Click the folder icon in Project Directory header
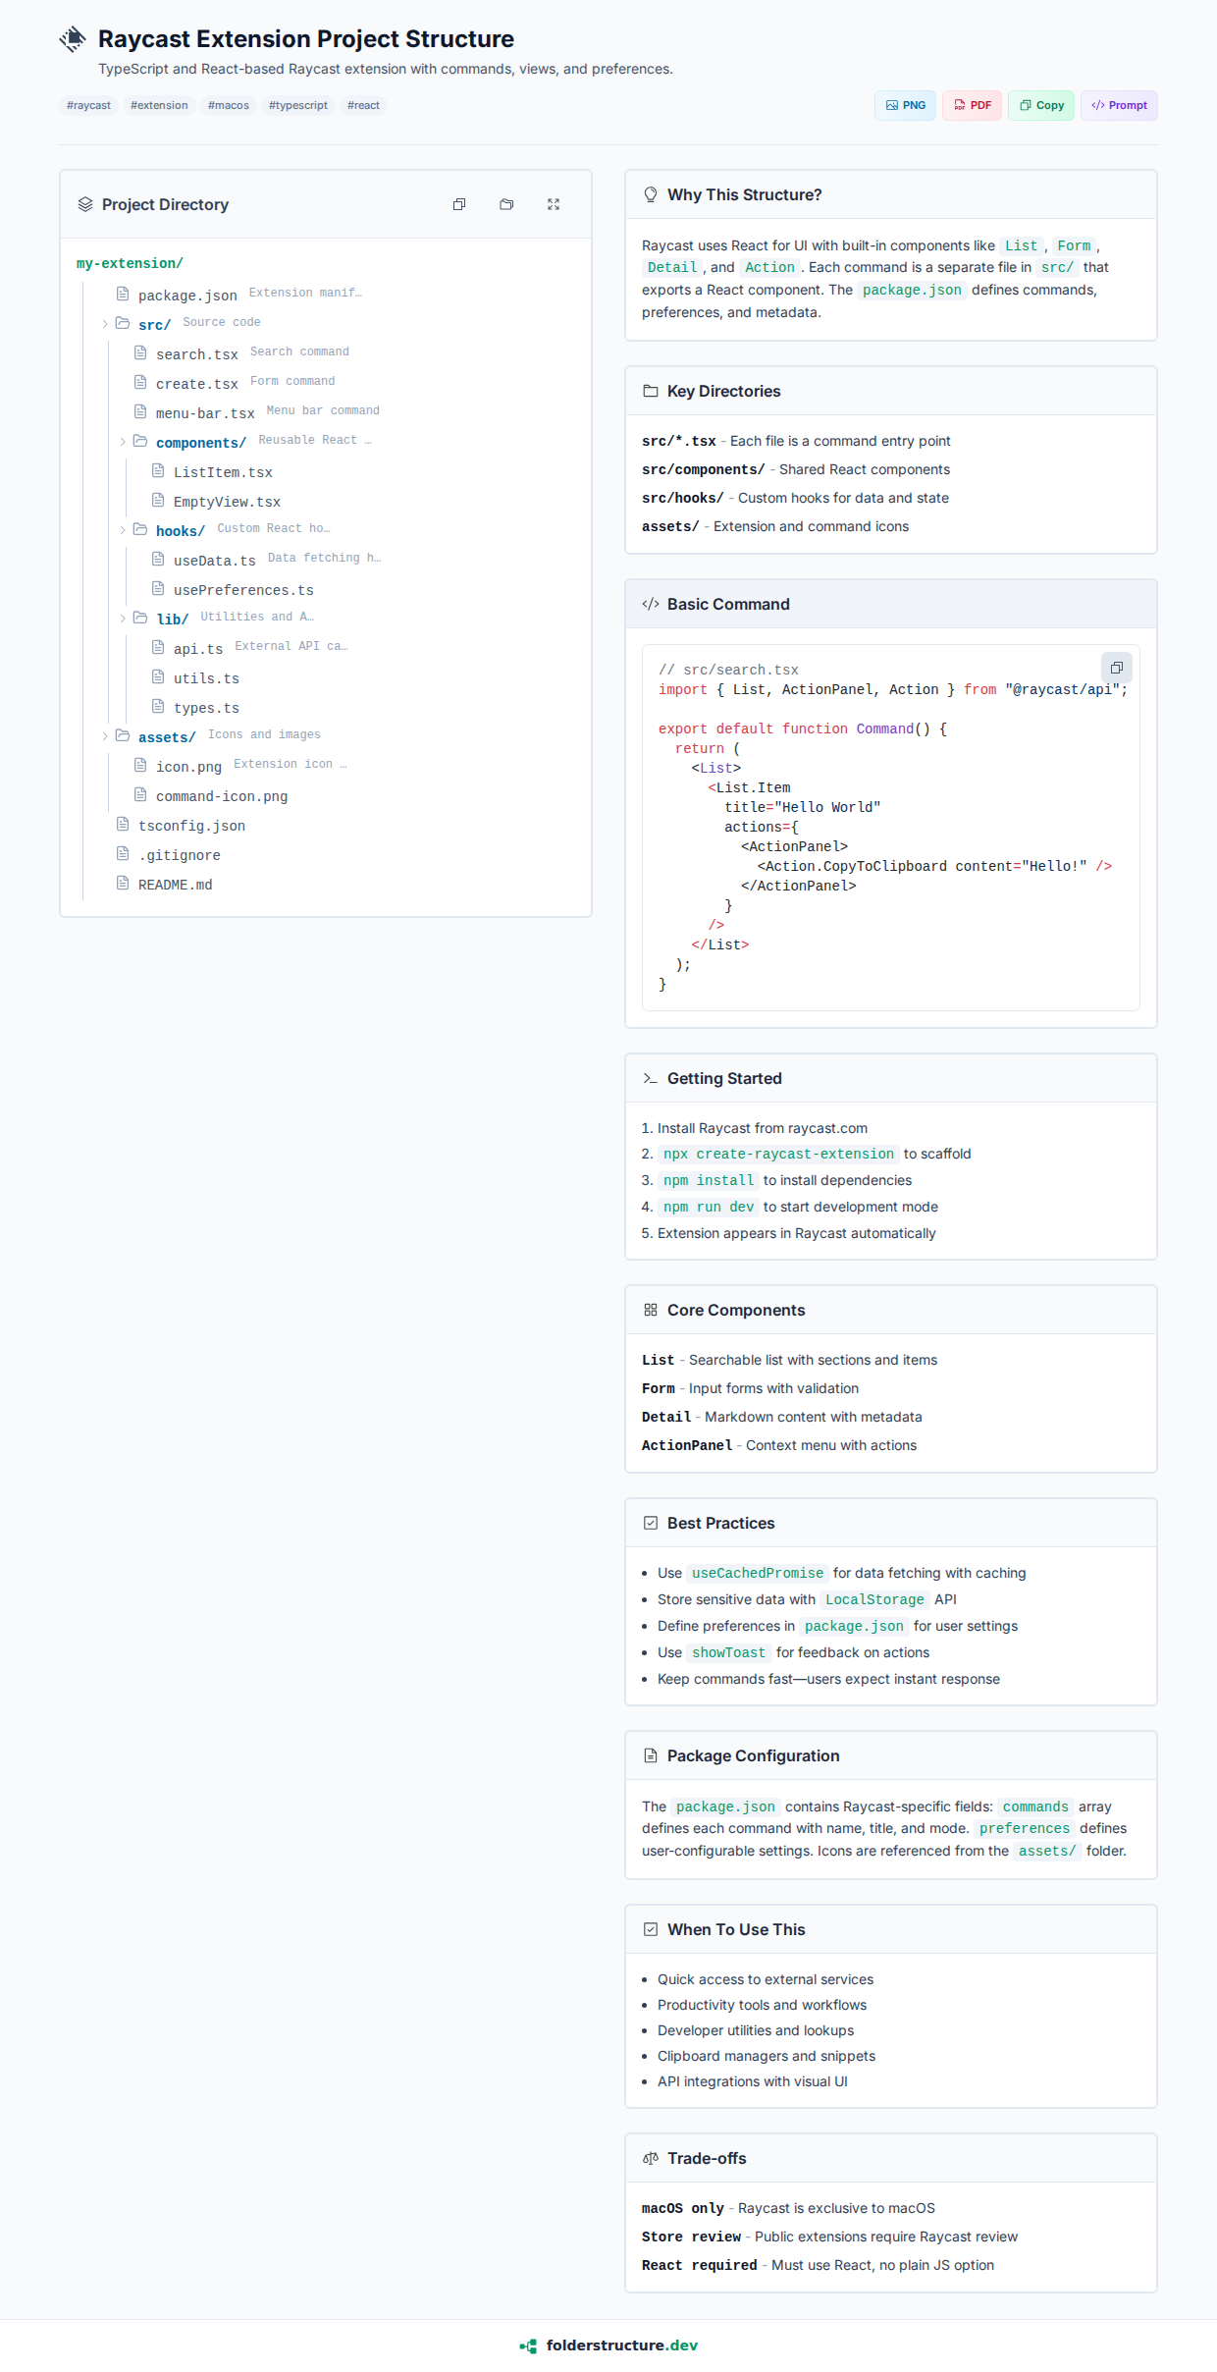Image resolution: width=1217 pixels, height=2372 pixels. click(506, 204)
